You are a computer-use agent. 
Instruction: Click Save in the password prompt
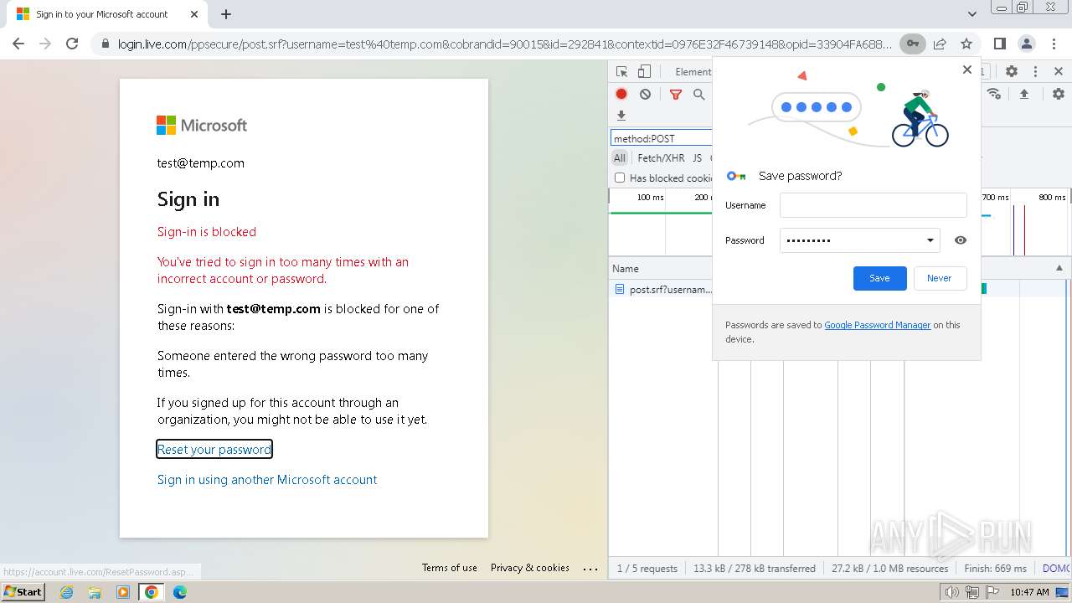[879, 278]
